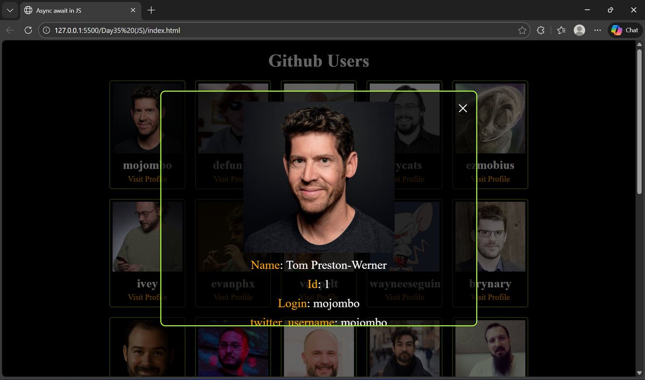Select the name Tom Preston-Werner text
645x380 pixels.
tap(336, 265)
